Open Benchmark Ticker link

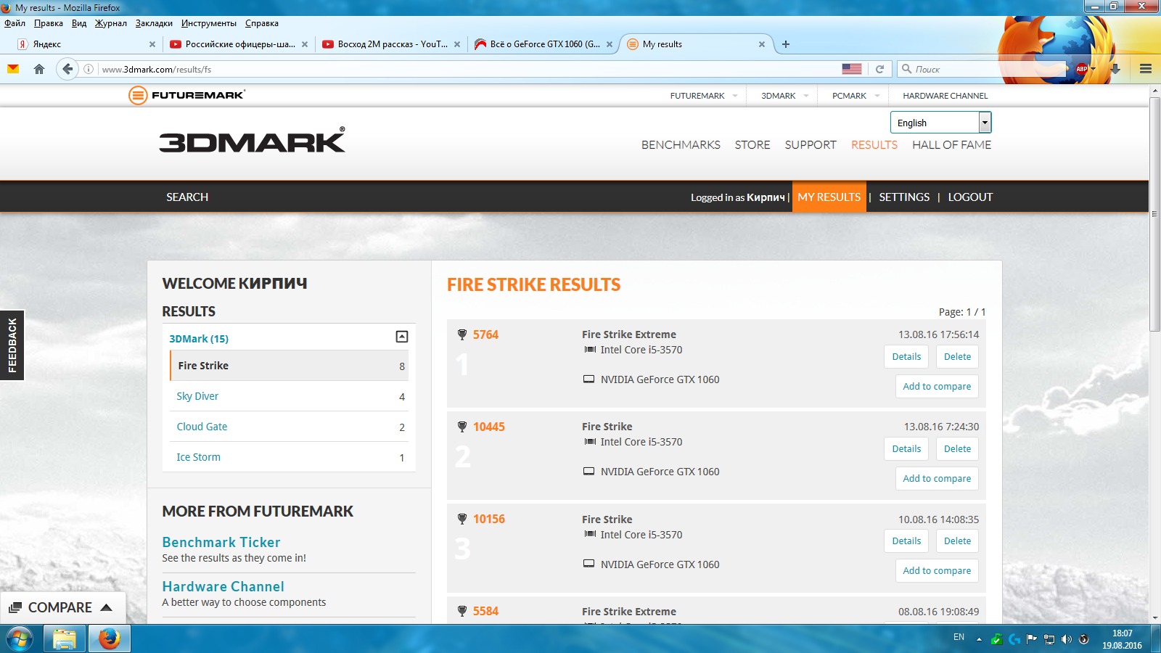coord(221,542)
